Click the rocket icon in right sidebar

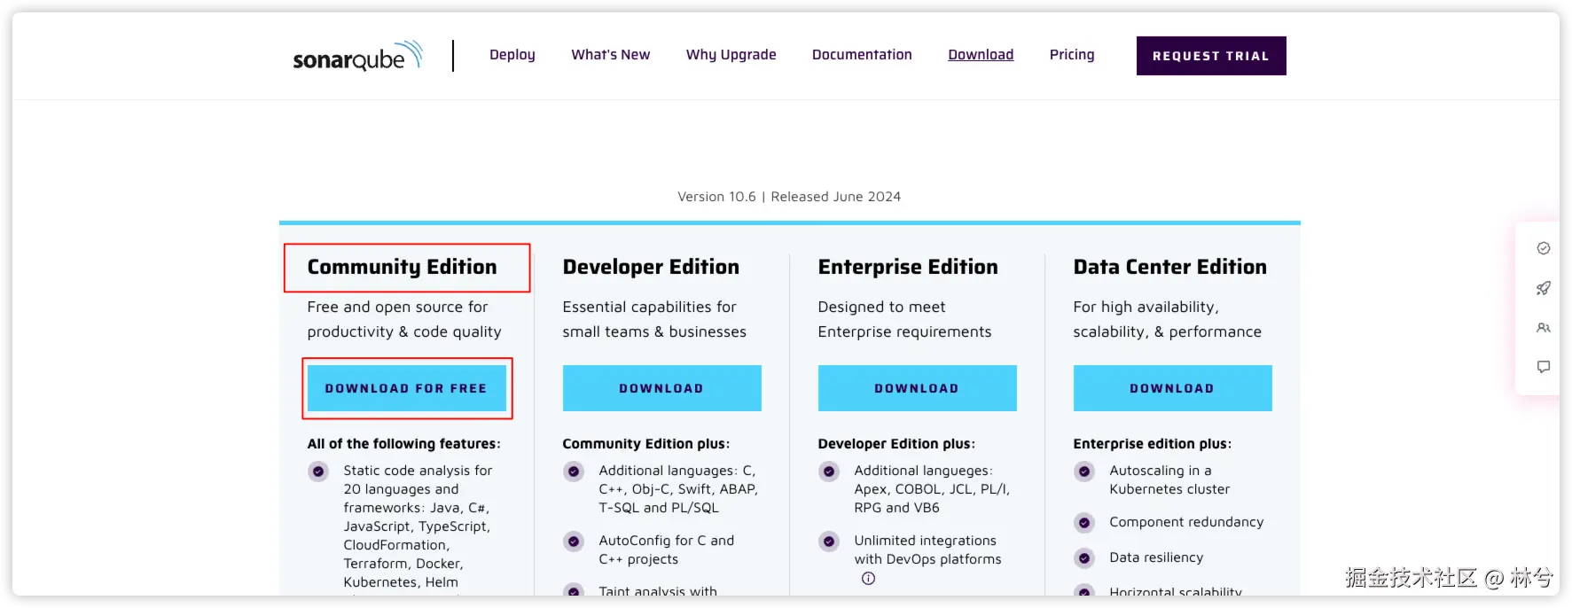coord(1544,288)
